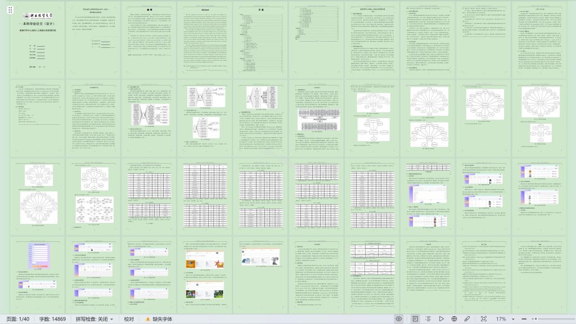Start reading mode with play icon
The height and width of the screenshot is (324, 576).
441,319
